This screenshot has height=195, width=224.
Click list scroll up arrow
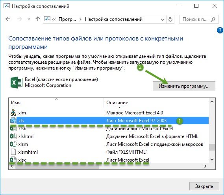pyautogui.click(x=212, y=101)
